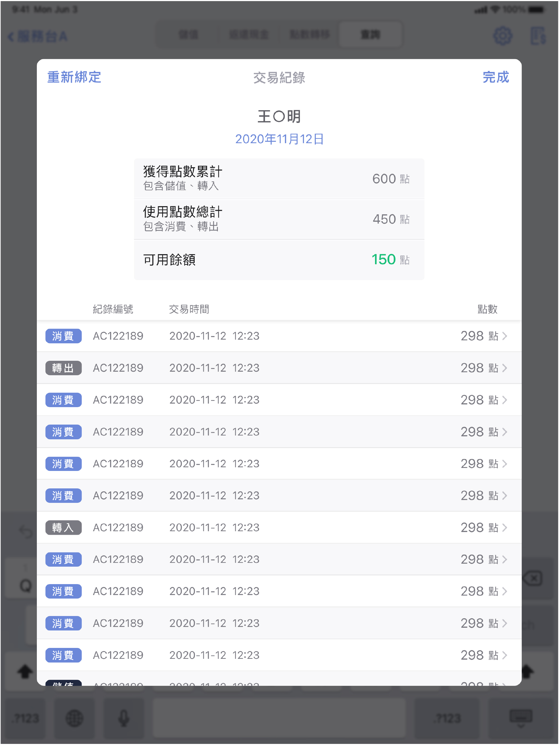
Task: Expand the topmost 消費 record chevron
Action: (x=505, y=336)
